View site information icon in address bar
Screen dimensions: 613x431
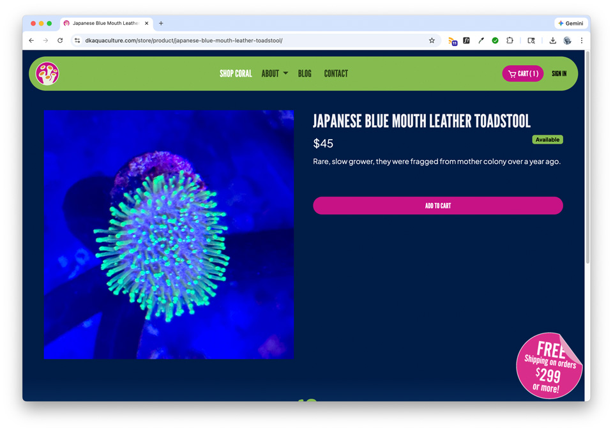[77, 40]
